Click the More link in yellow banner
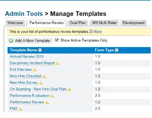Image resolution: width=152 pixels, height=118 pixels. coord(97,32)
